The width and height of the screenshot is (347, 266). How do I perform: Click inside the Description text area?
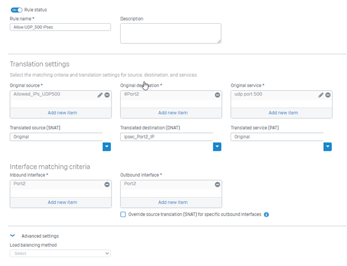(171, 33)
